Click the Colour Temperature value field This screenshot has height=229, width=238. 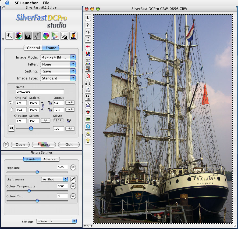coord(62,186)
